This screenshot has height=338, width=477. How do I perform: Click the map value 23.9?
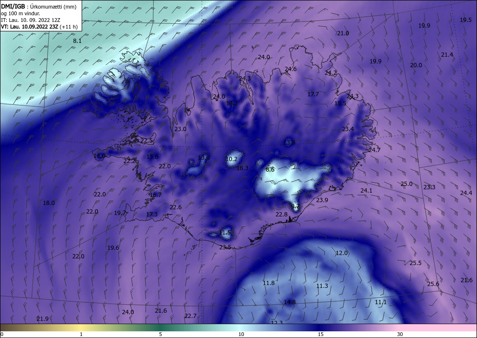[322, 200]
